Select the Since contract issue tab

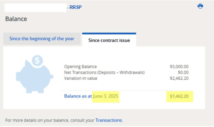click(x=109, y=40)
